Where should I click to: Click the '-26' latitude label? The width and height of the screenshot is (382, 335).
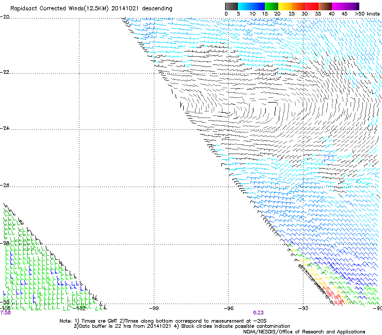pos(5,186)
